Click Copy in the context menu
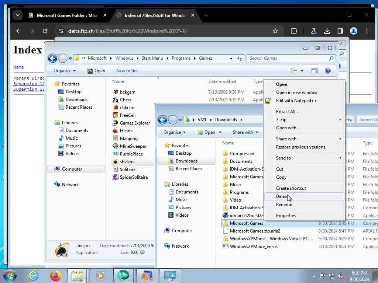This screenshot has width=378, height=283. [304, 177]
